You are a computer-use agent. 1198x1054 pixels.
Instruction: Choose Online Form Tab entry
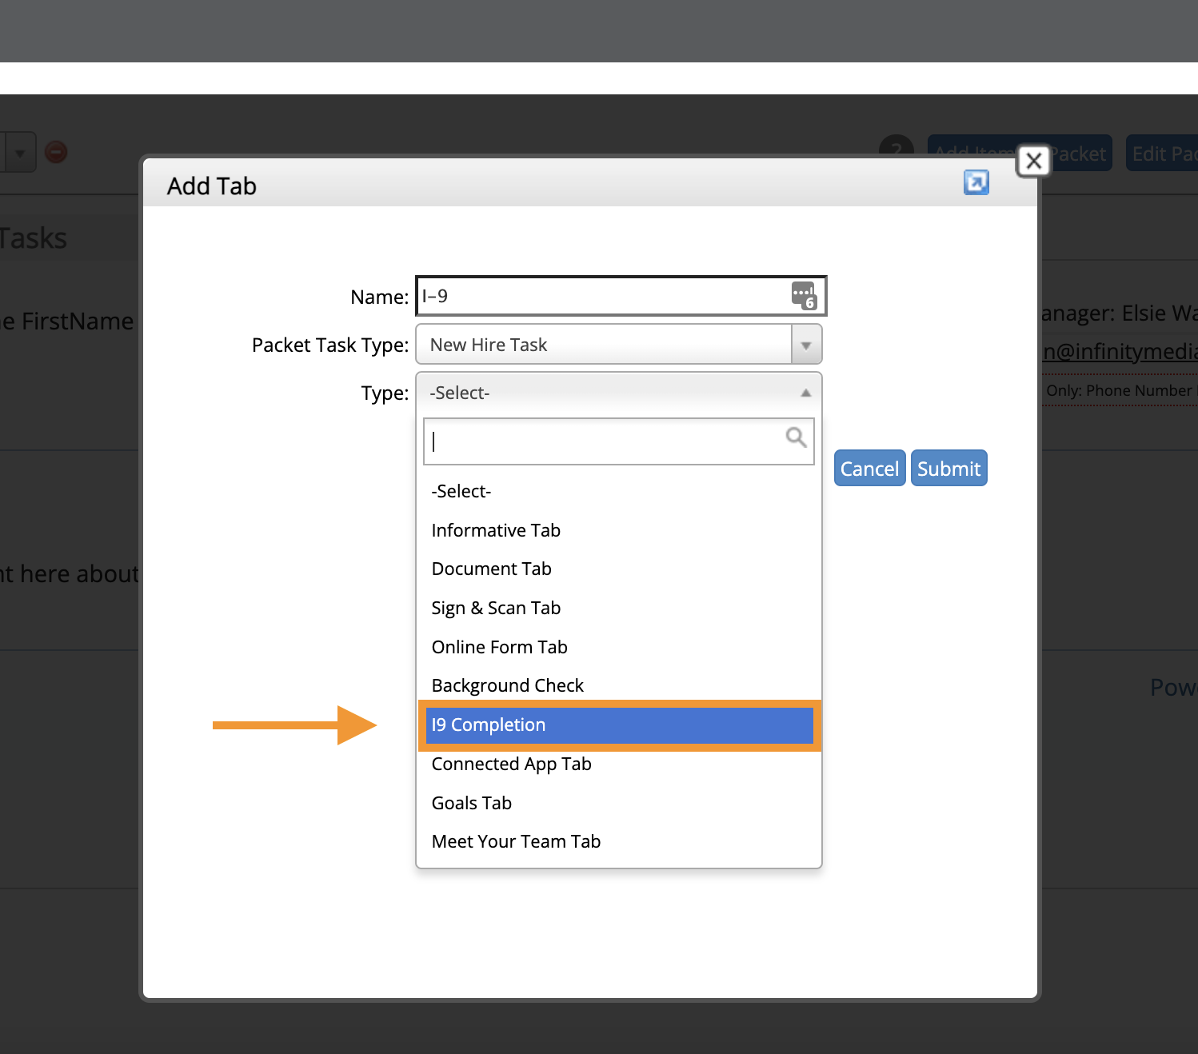tap(499, 647)
